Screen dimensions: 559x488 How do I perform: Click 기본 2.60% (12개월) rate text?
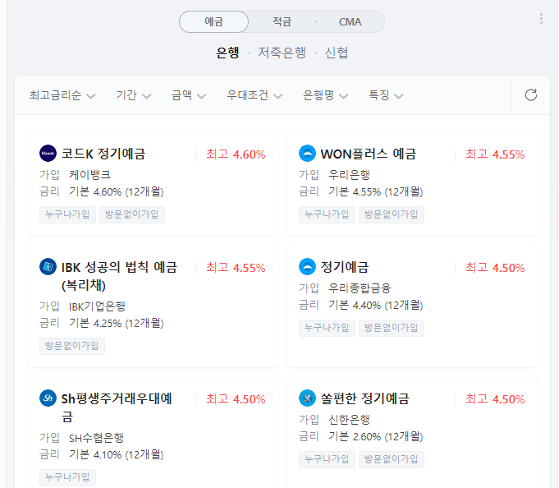(376, 436)
